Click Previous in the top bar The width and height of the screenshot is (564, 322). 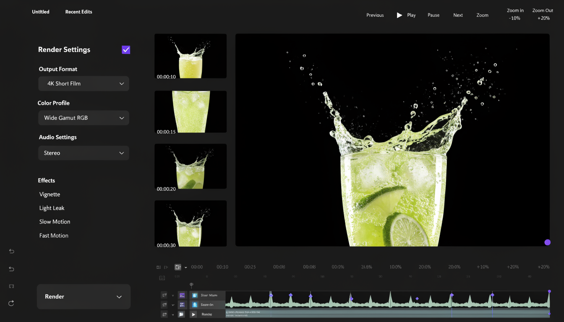tap(375, 15)
